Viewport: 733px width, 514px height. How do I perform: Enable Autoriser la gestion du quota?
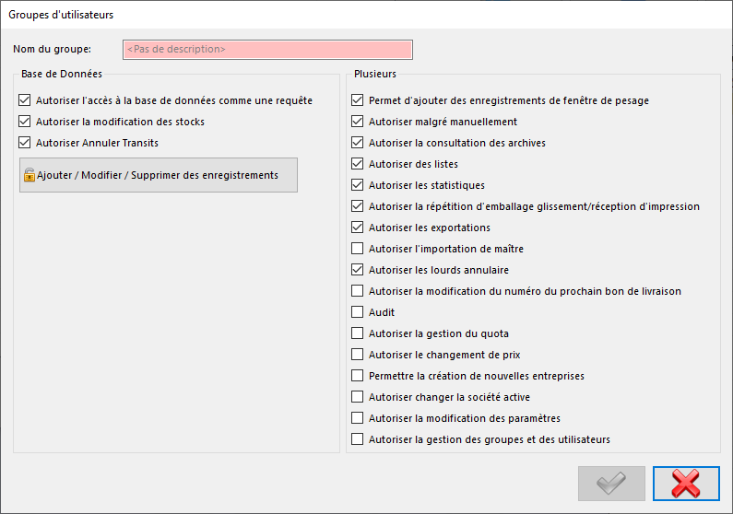click(x=357, y=333)
